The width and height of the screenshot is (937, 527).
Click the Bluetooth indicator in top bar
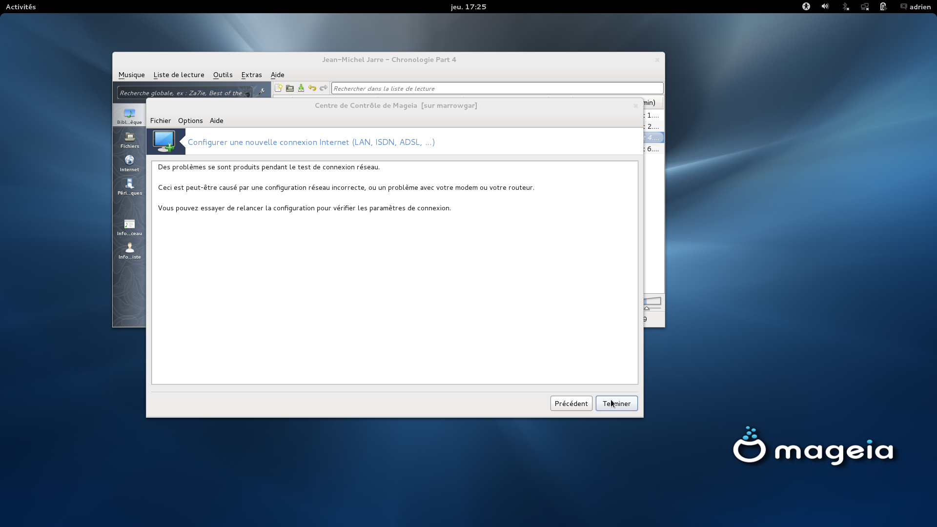click(x=845, y=7)
